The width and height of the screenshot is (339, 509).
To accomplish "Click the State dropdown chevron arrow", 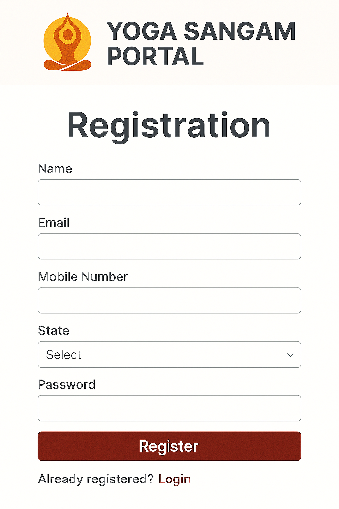I will pyautogui.click(x=290, y=355).
